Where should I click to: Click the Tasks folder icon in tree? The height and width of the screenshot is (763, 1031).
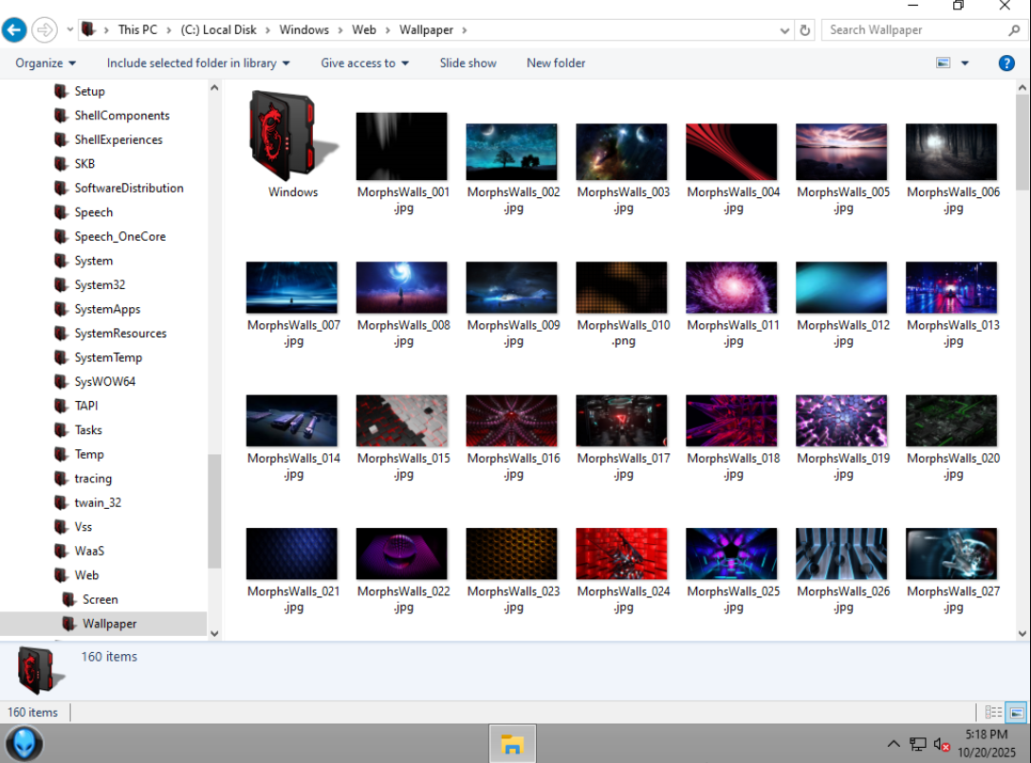click(61, 429)
